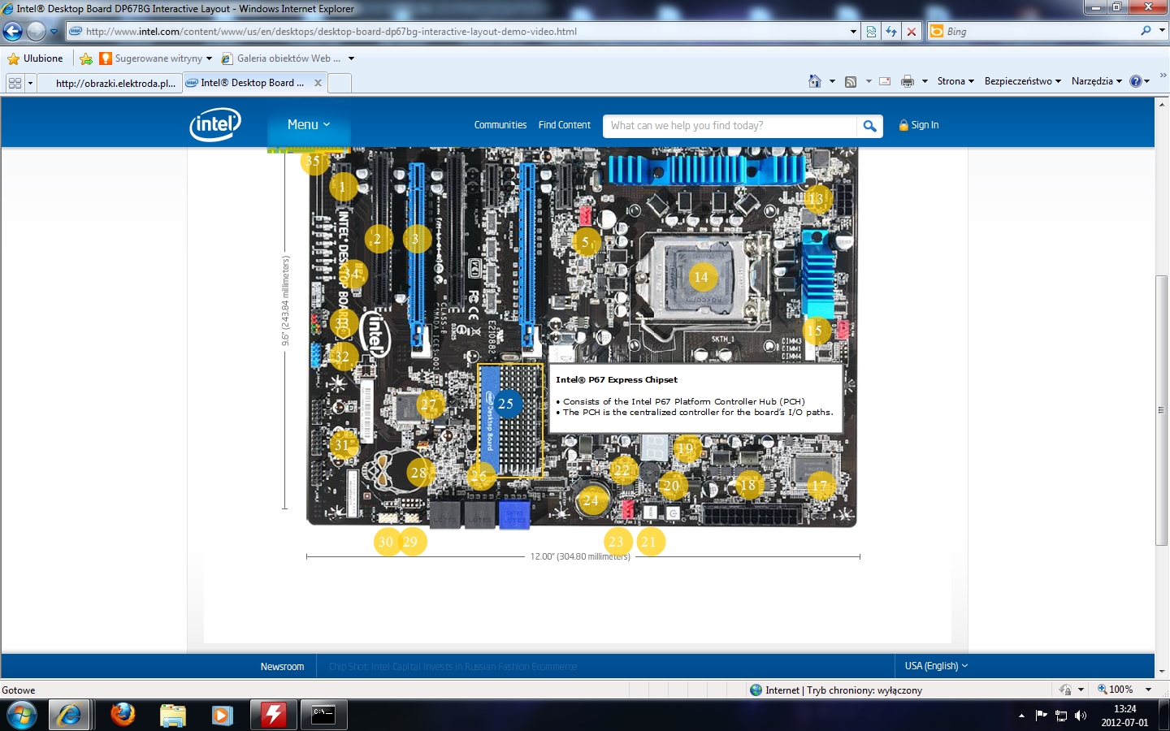Click into the browser address bar

[463, 32]
